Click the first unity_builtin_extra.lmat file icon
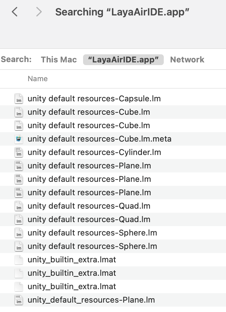The image size is (226, 312). point(19,260)
